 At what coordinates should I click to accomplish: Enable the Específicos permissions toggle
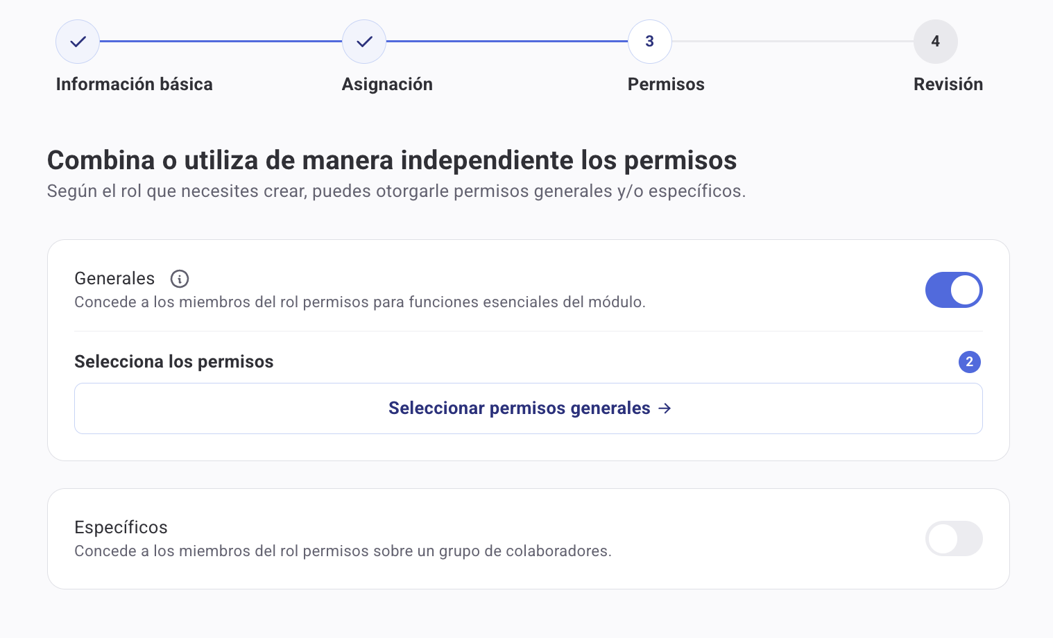tap(954, 538)
